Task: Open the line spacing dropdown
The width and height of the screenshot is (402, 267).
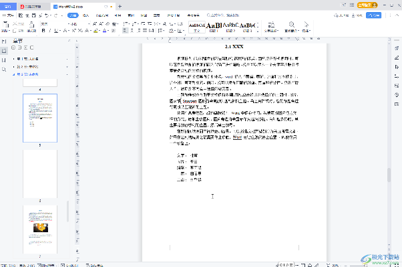Action: [164, 31]
